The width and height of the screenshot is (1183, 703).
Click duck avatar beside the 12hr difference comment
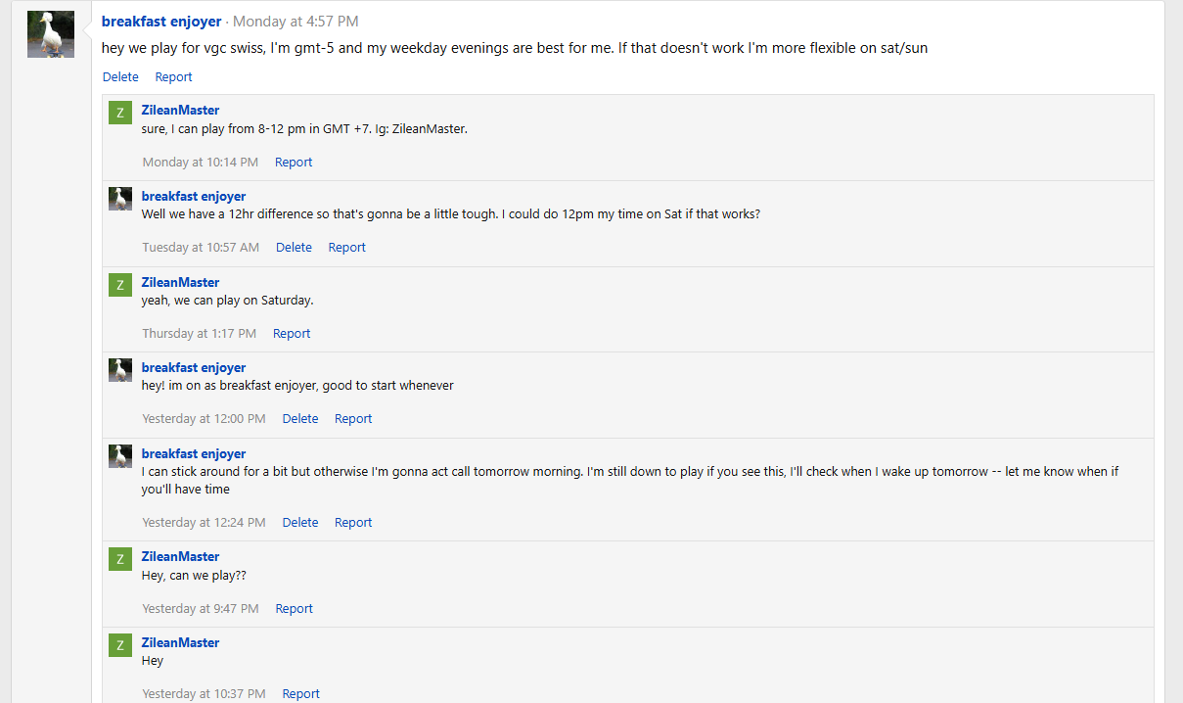[120, 199]
